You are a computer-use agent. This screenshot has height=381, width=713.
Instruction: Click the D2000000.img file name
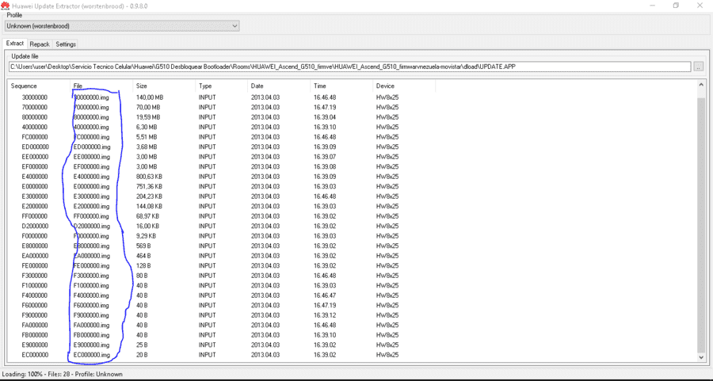pyautogui.click(x=91, y=227)
